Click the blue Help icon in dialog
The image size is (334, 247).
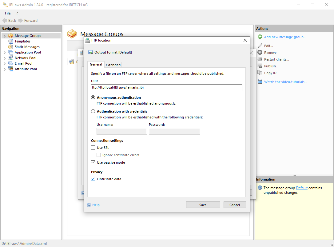[89, 205]
